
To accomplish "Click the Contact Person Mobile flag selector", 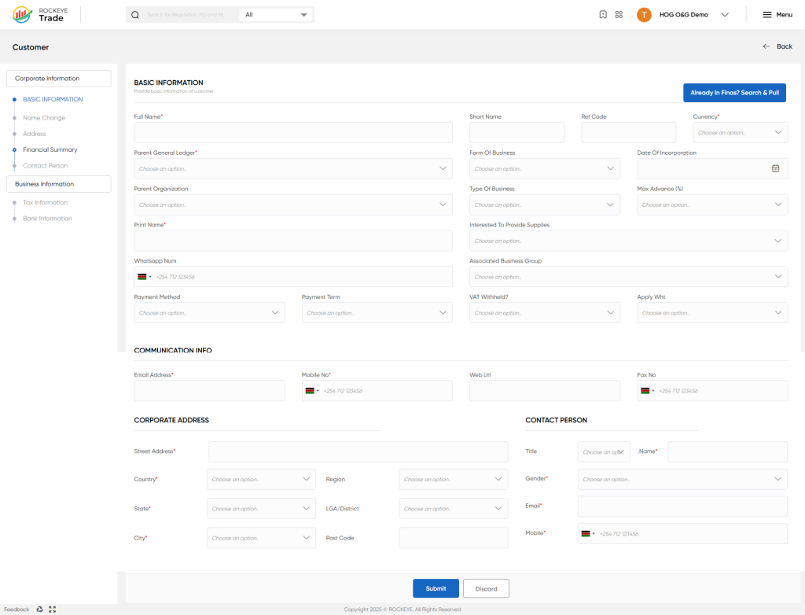I will click(x=588, y=534).
